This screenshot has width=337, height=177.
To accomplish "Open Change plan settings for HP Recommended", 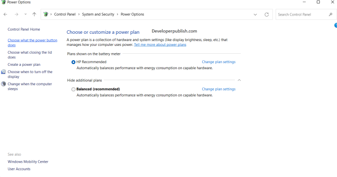I will [219, 62].
